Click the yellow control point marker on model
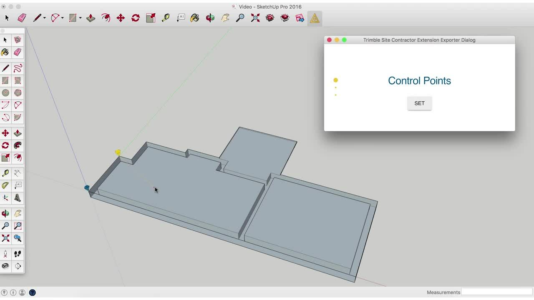Viewport: 534px width, 300px height. [118, 152]
